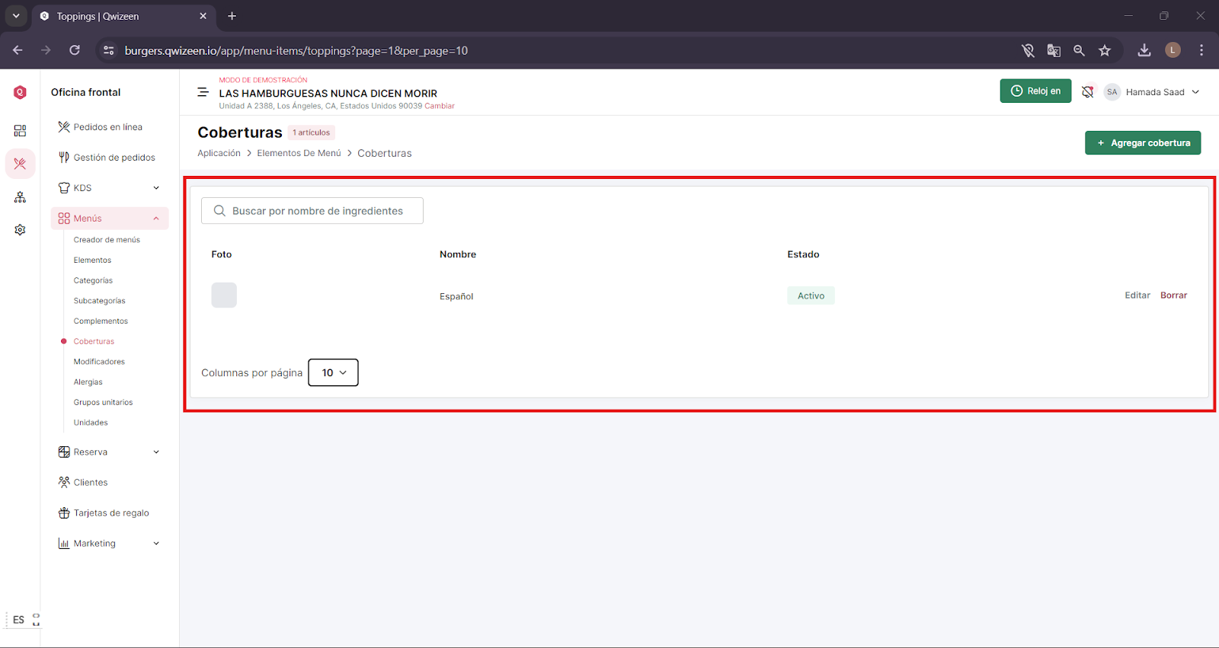
Task: Click the Buscar por nombre de ingredientes field
Action: click(312, 211)
